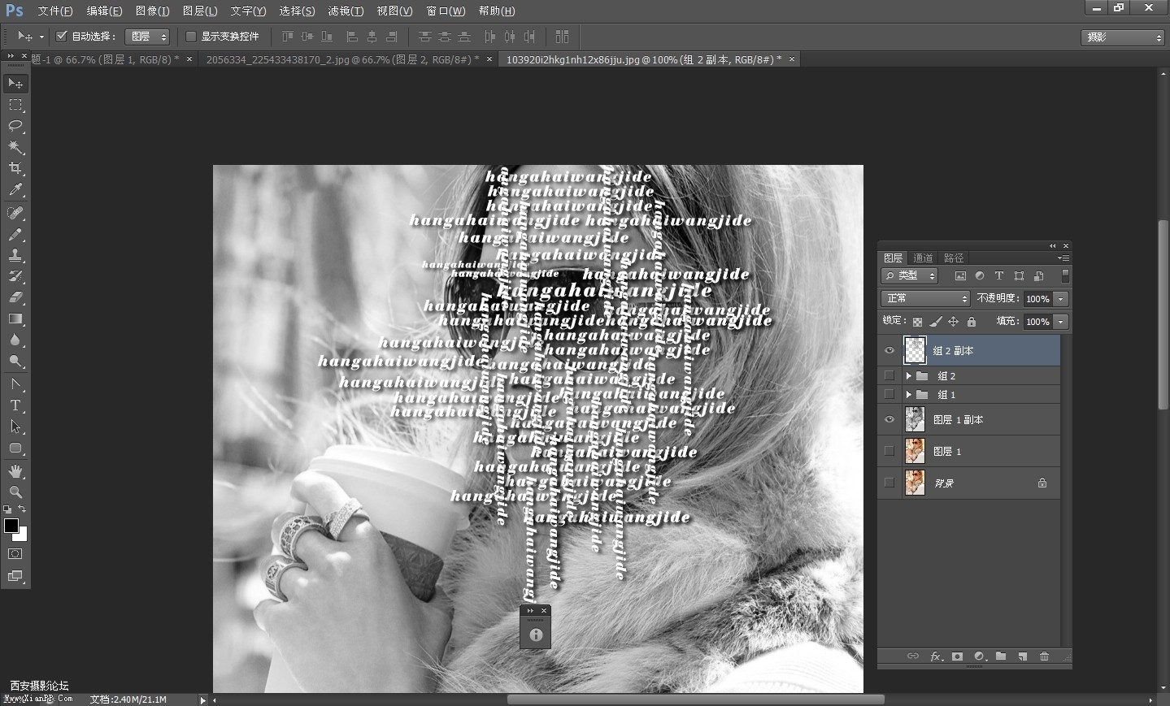Delete layer using trash icon
1170x706 pixels.
[x=1044, y=656]
